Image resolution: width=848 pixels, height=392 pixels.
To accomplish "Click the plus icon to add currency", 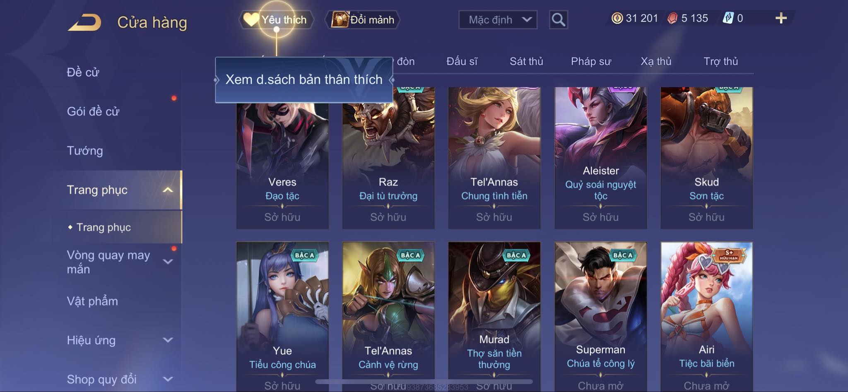I will tap(781, 18).
